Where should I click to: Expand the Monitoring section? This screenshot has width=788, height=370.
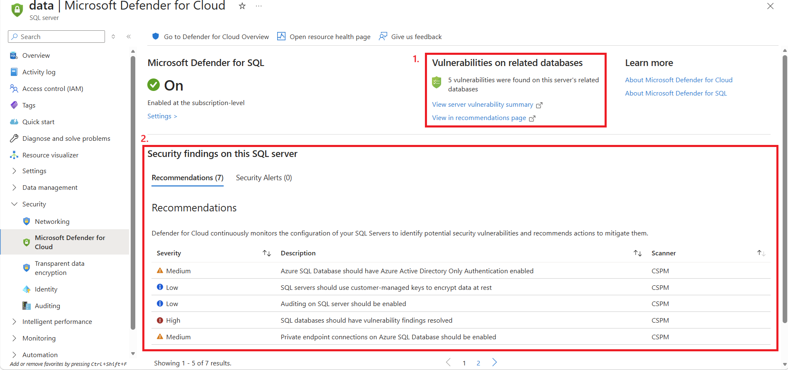pos(14,338)
